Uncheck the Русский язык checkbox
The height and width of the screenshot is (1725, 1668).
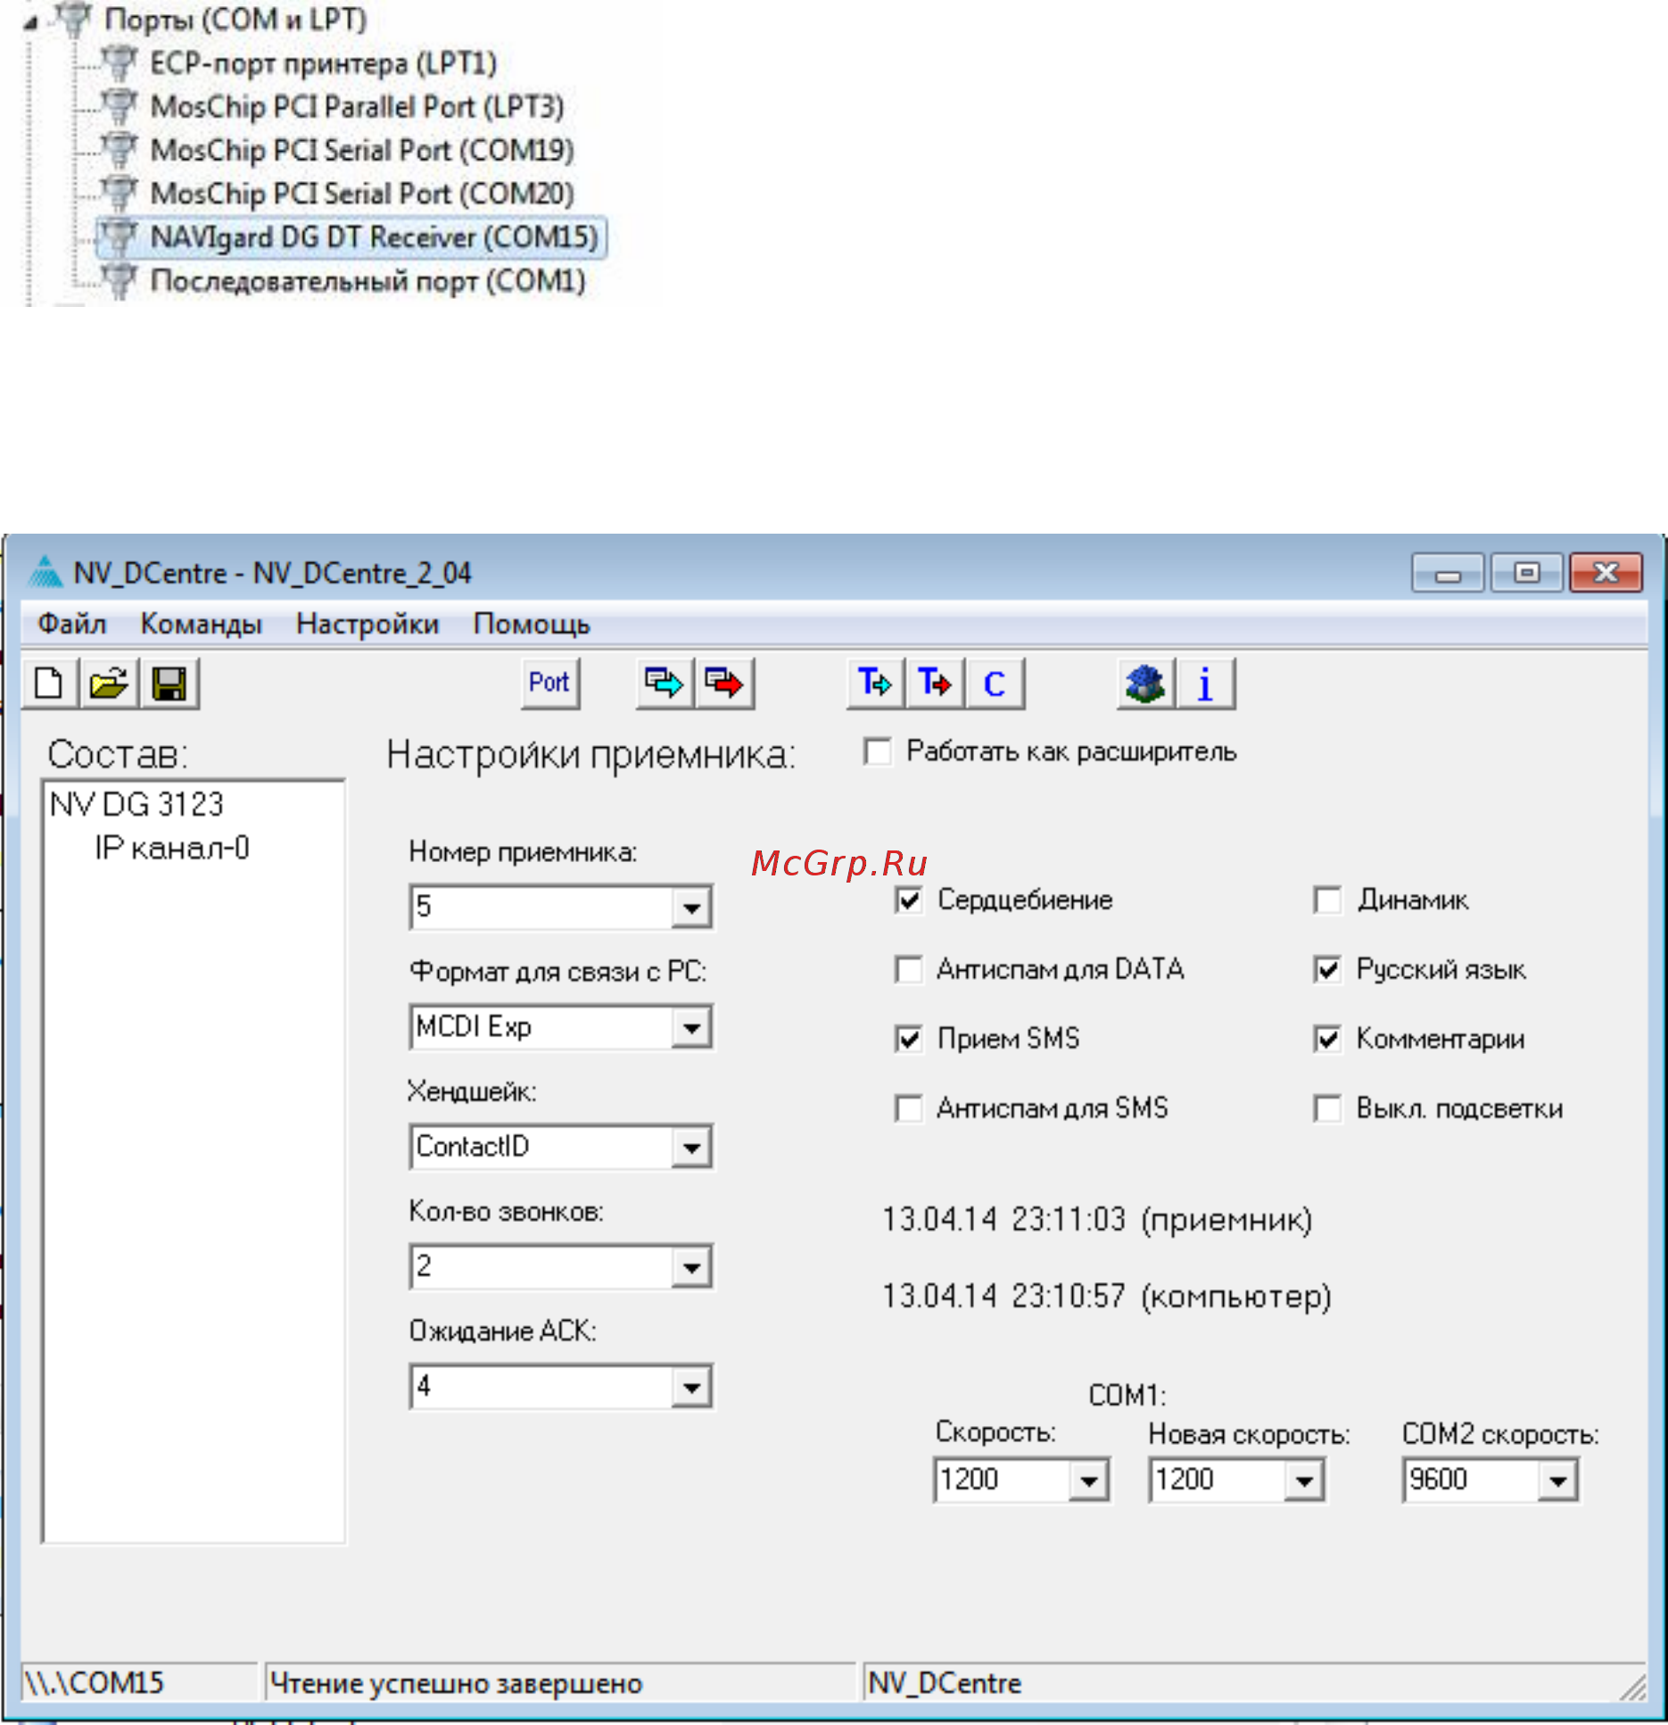(x=1327, y=969)
